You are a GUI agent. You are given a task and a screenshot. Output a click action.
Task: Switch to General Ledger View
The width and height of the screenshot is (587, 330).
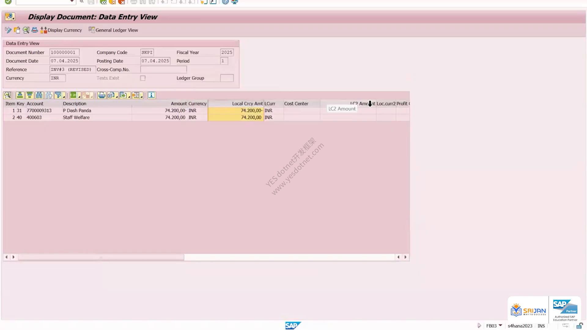tap(113, 30)
